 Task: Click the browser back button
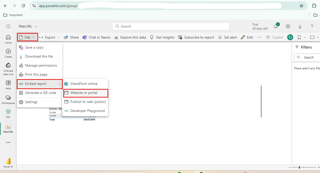pyautogui.click(x=6, y=6)
